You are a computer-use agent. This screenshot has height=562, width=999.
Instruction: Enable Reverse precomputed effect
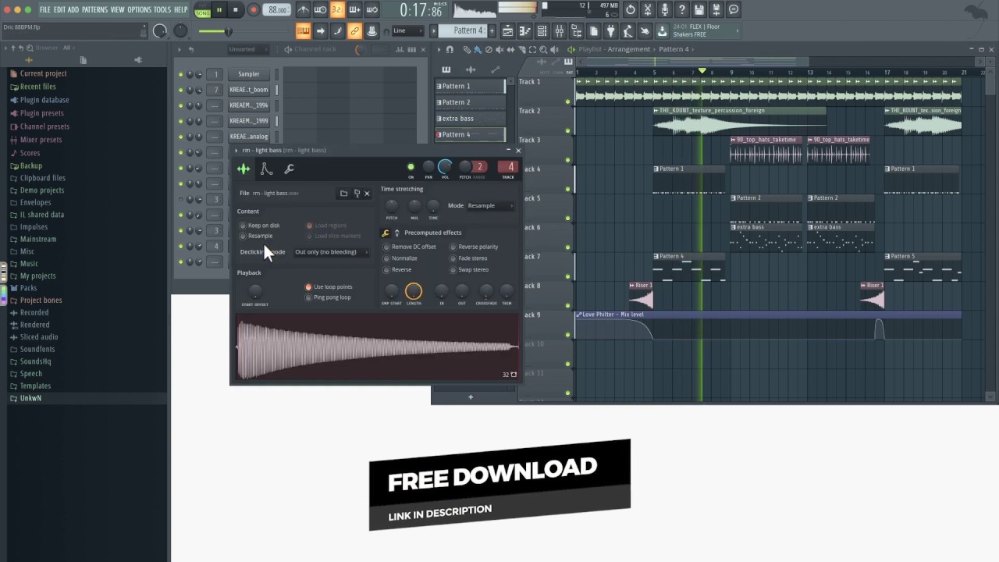[397, 270]
